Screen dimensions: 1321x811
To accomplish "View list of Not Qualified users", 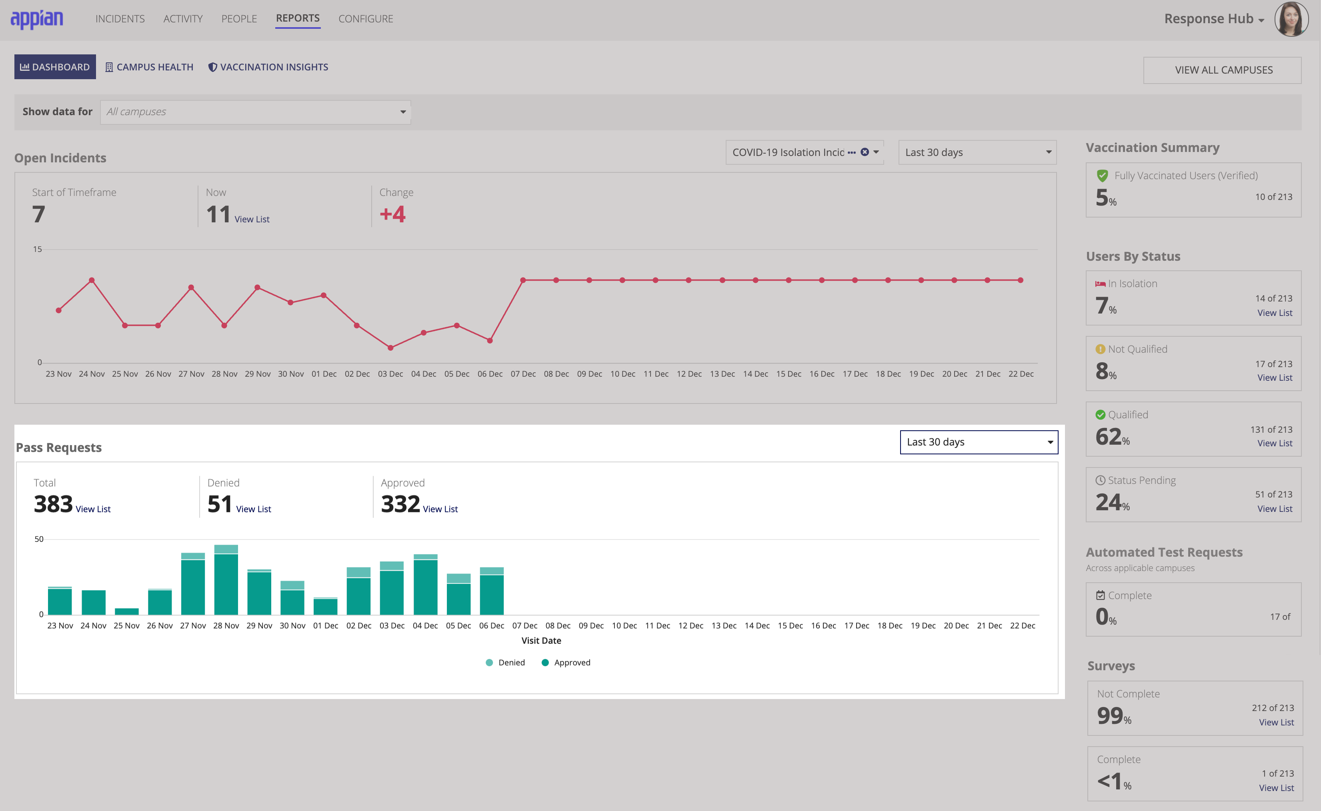I will (x=1275, y=378).
